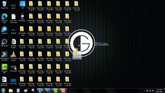Switch to the Word window in taskbar
The width and height of the screenshot is (165, 93).
tap(48, 91)
